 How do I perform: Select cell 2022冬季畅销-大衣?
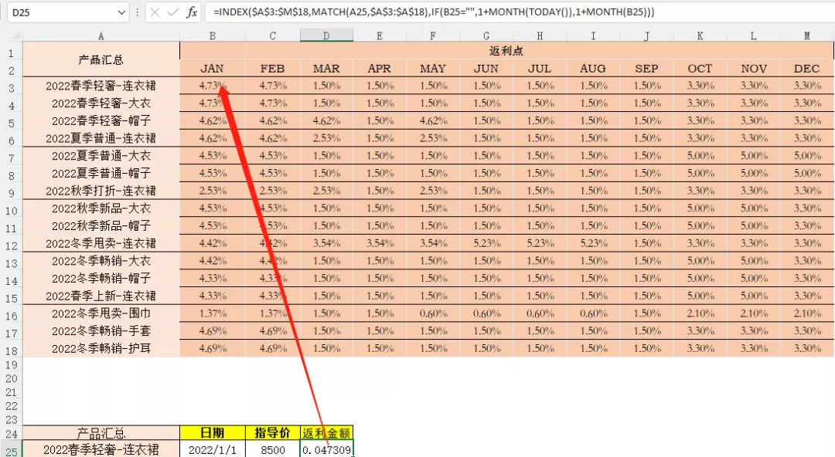tap(101, 261)
